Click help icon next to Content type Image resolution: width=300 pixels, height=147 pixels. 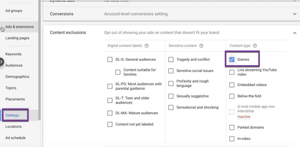point(255,46)
